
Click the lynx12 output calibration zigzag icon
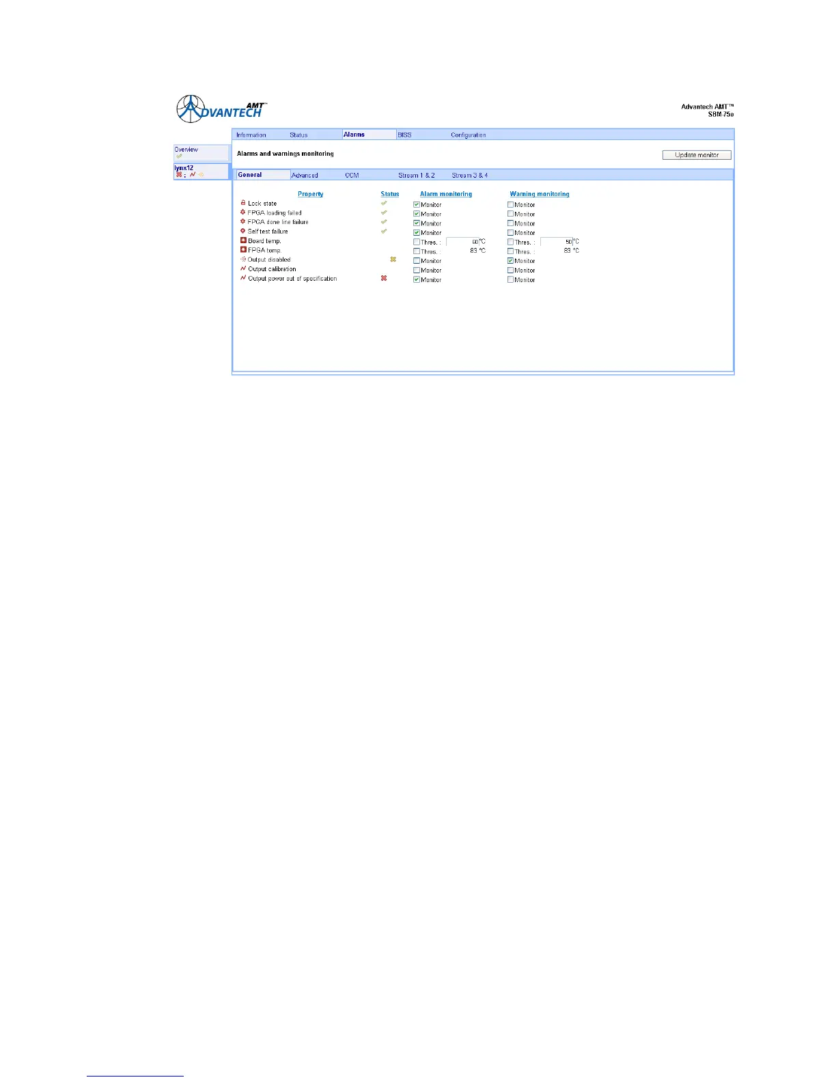[x=193, y=174]
